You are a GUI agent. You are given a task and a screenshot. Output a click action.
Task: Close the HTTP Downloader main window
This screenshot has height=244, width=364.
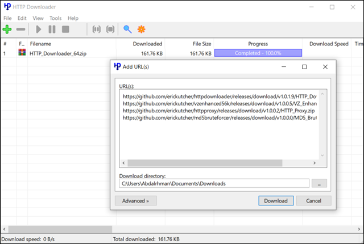[353, 7]
